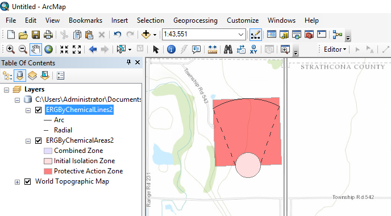The image size is (391, 216).
Task: Copy the selected element
Action: coord(77,35)
